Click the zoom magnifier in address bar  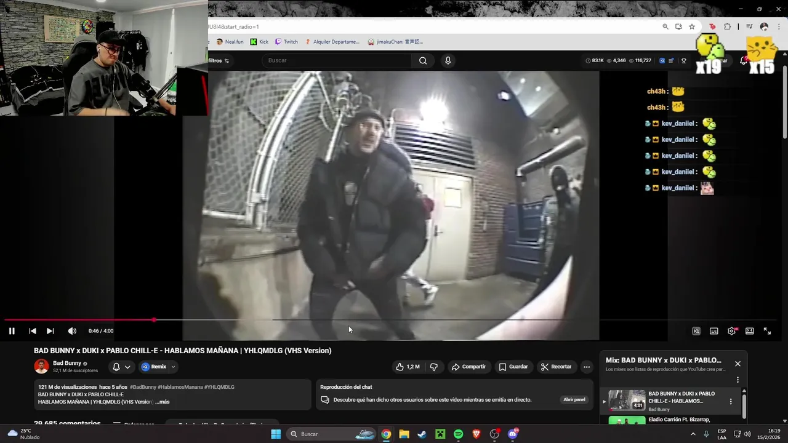tap(665, 26)
